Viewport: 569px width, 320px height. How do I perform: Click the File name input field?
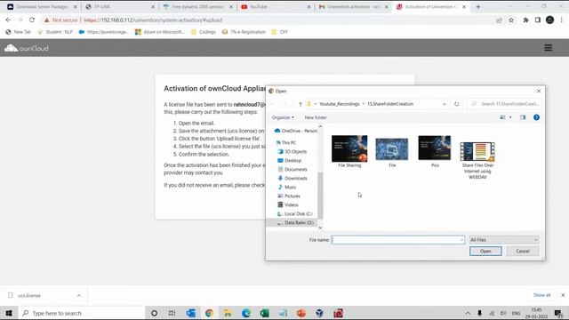397,240
